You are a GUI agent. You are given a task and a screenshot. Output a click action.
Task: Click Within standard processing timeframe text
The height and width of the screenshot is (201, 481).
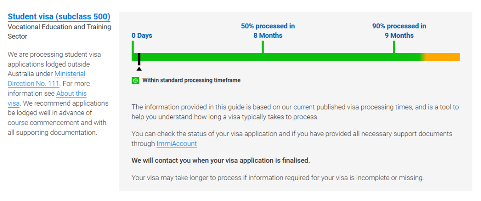(x=192, y=80)
